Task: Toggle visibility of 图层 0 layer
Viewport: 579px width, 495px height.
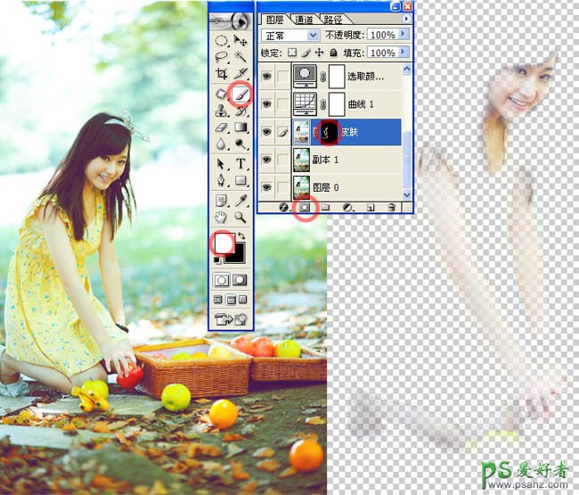Action: pos(267,187)
